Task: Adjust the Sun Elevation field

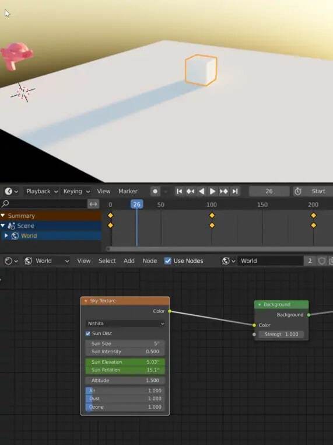Action: pyautogui.click(x=125, y=362)
